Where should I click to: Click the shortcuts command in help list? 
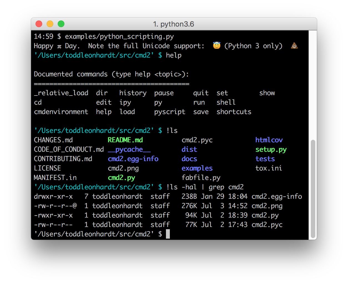coord(234,112)
